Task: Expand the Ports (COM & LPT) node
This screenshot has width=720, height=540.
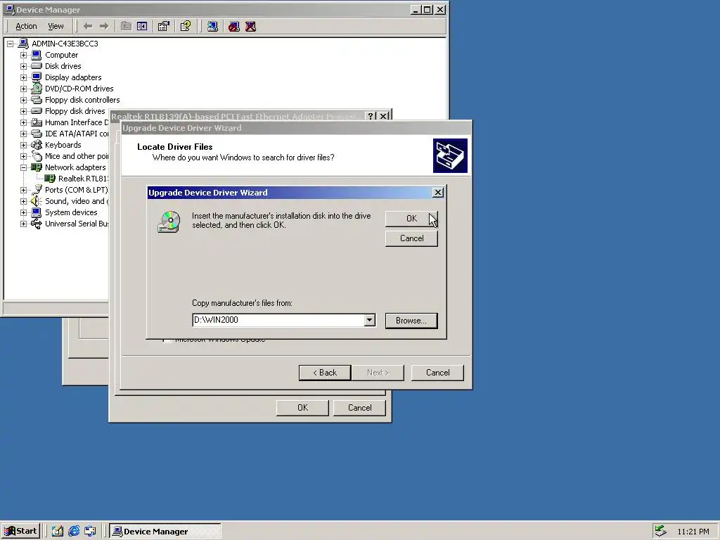Action: 23,190
